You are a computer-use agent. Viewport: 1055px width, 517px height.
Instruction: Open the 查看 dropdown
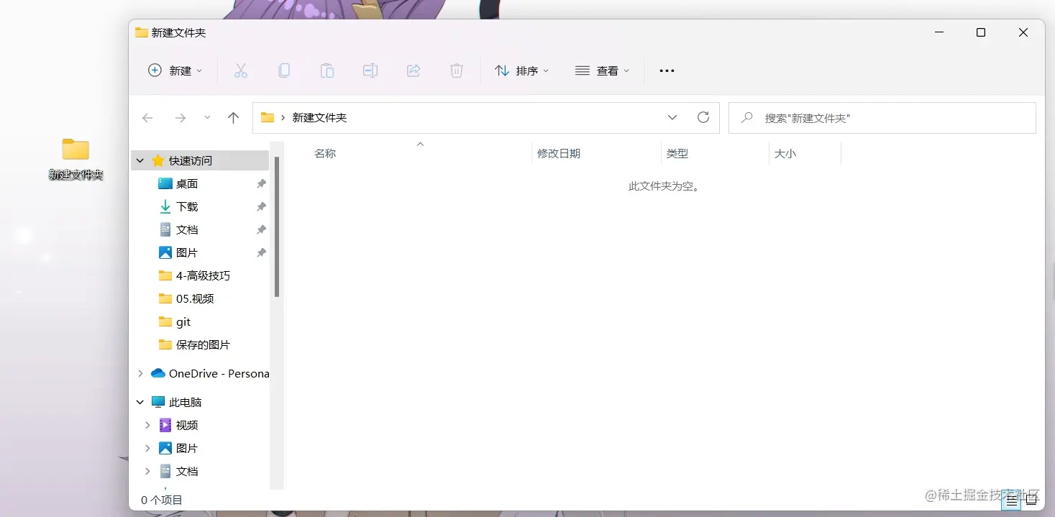pos(602,70)
